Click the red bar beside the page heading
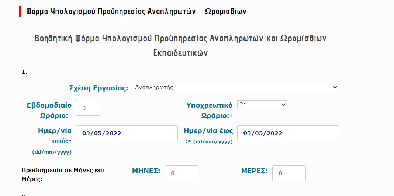 [x=20, y=11]
